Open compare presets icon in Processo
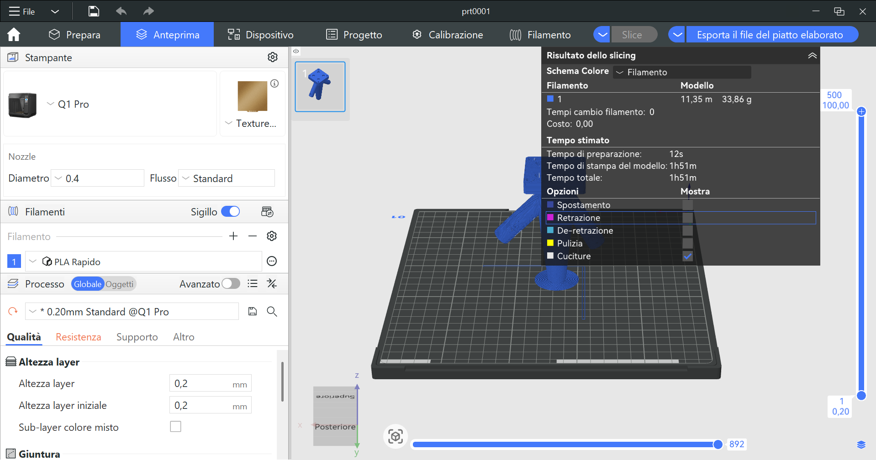Image resolution: width=876 pixels, height=460 pixels. pos(272,284)
